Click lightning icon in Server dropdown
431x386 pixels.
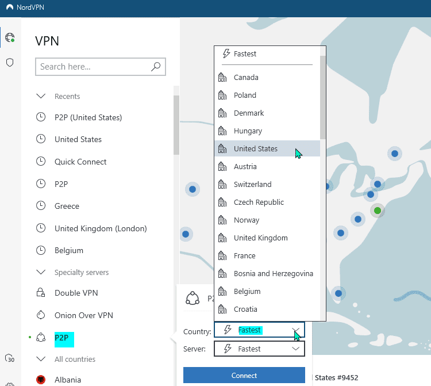(228, 349)
